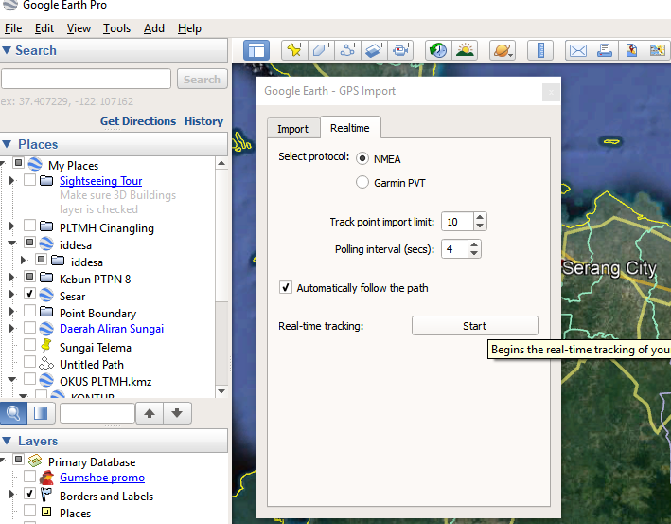Open the Daerah Aliran Sungai link
Screen dimensions: 671x524
[x=112, y=329]
